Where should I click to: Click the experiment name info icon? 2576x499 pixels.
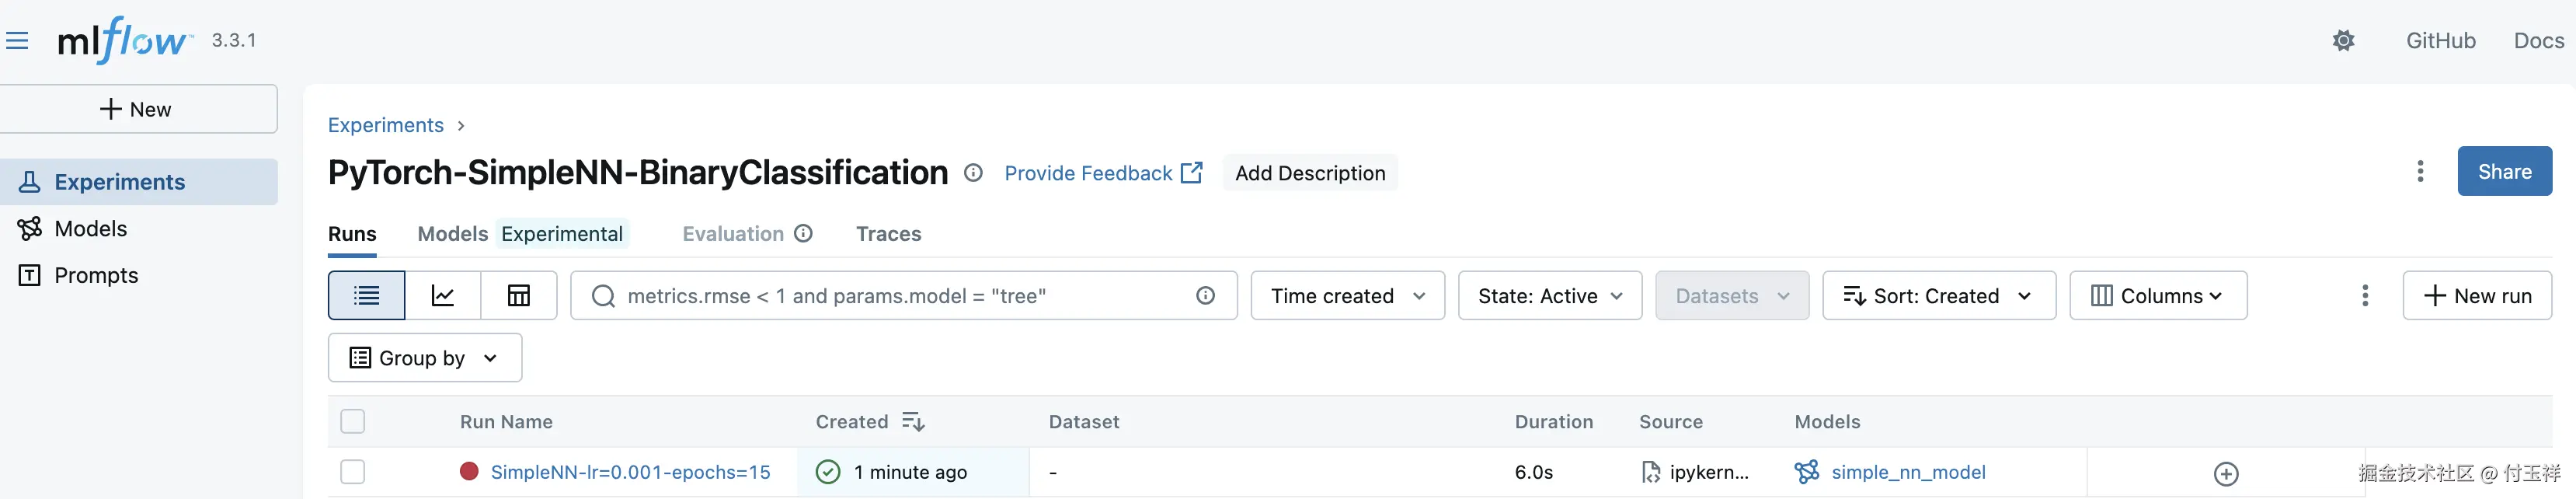pos(973,173)
